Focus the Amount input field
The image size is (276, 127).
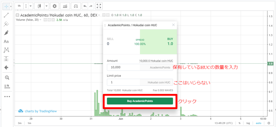[x=140, y=67]
